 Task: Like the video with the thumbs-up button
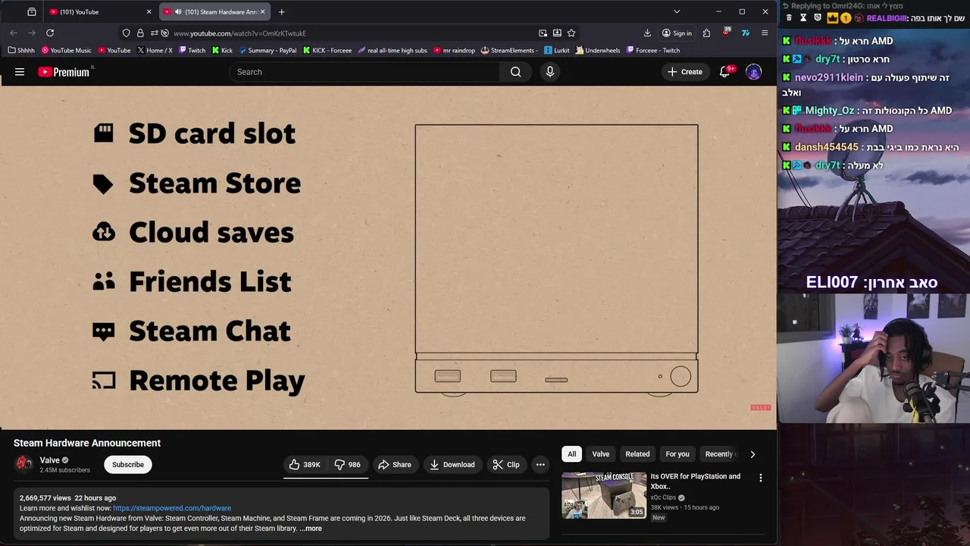click(305, 465)
